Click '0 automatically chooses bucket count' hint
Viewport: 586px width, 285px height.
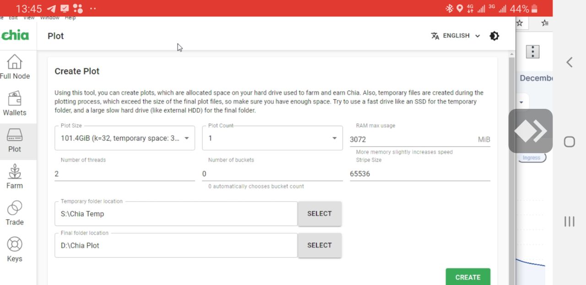click(x=256, y=186)
